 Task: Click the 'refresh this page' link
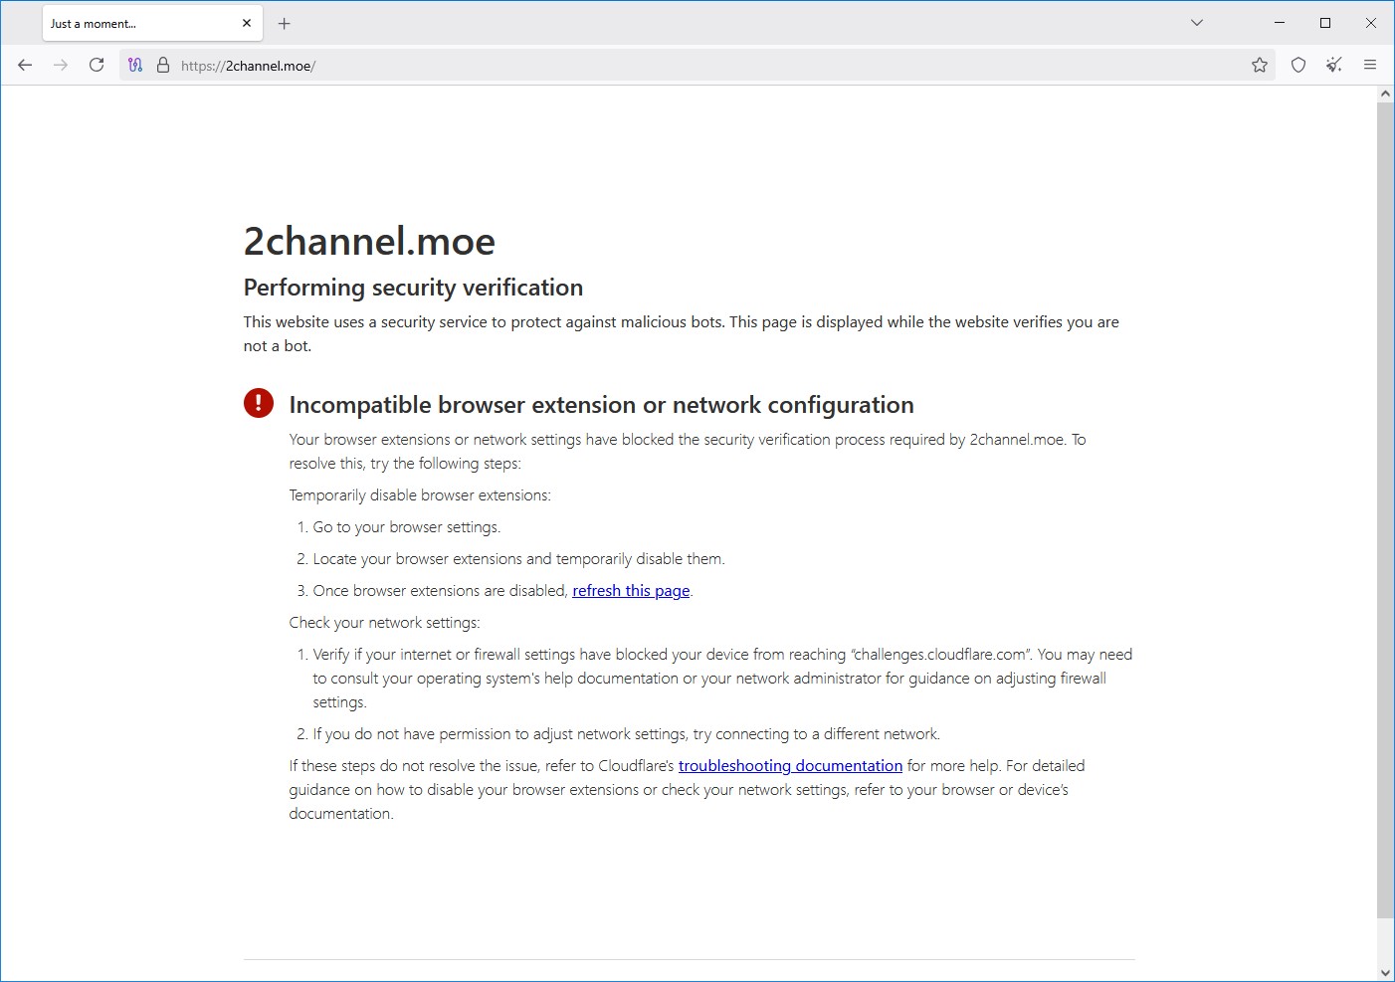point(631,591)
